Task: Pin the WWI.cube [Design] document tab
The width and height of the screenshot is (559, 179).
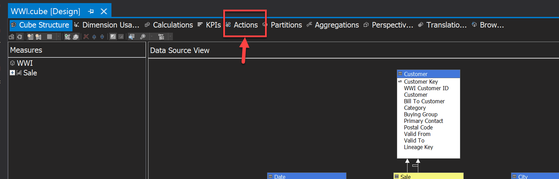Action: pos(91,11)
